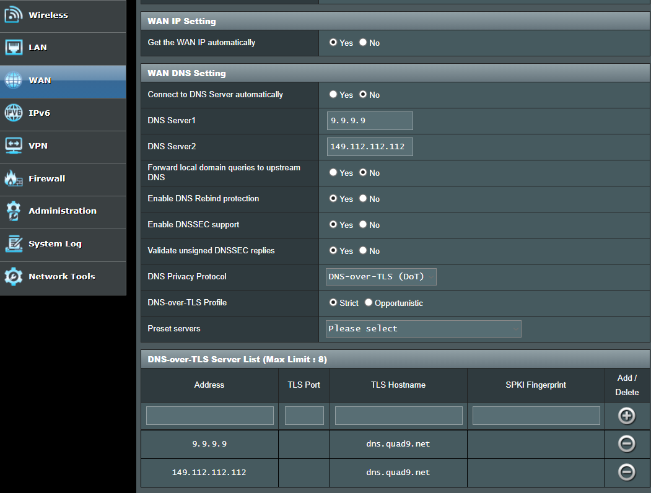Click plus icon to add DoT server
Screen dimensions: 651x493
627,416
